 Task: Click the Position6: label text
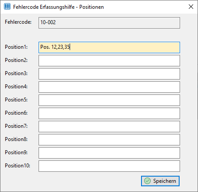(x=16, y=113)
